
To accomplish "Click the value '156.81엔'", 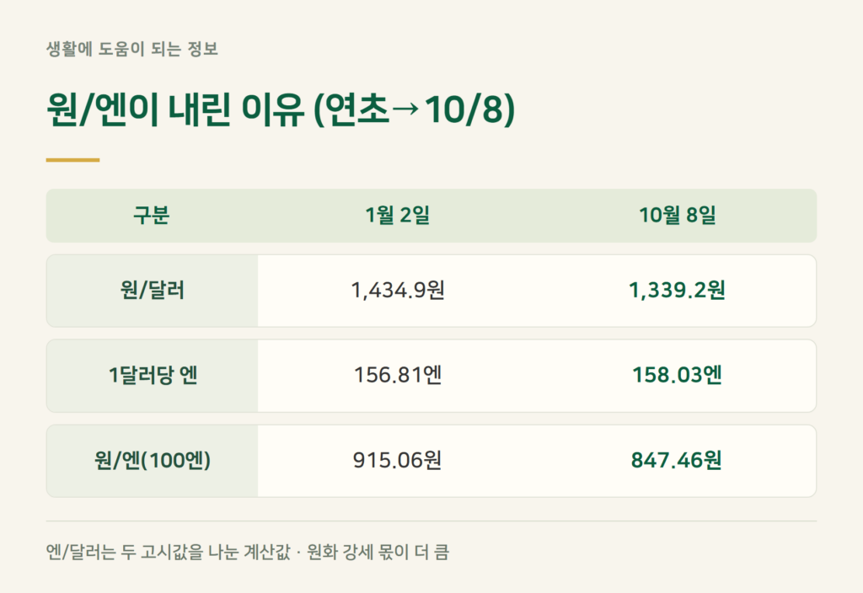I will click(398, 375).
